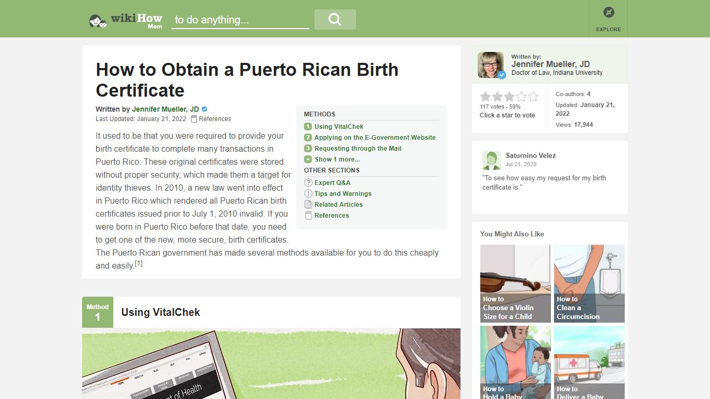Click Saturnino Velez reader avatar

click(492, 161)
